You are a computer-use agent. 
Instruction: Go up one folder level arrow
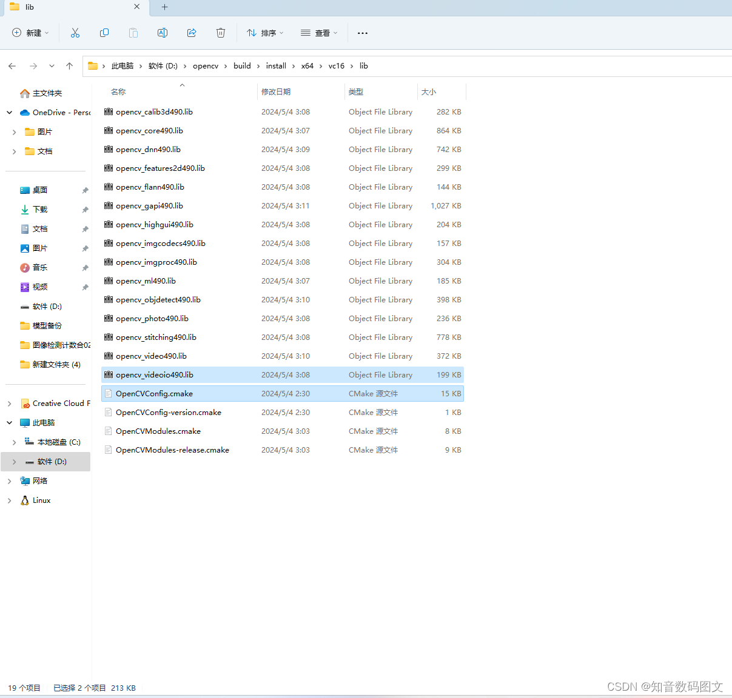[x=70, y=66]
